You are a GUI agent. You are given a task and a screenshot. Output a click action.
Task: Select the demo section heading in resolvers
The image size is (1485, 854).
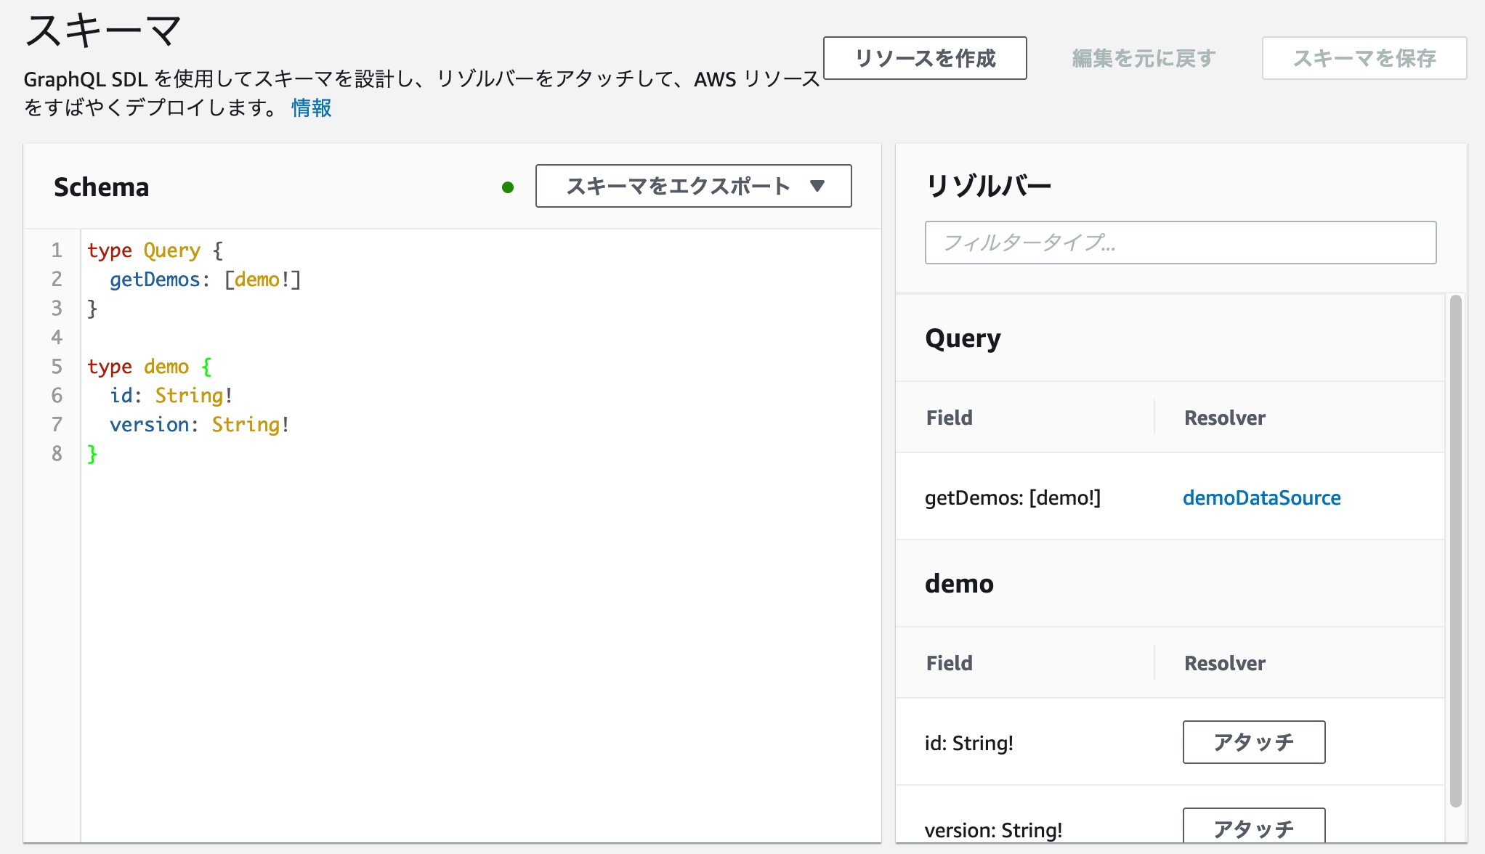click(x=959, y=583)
